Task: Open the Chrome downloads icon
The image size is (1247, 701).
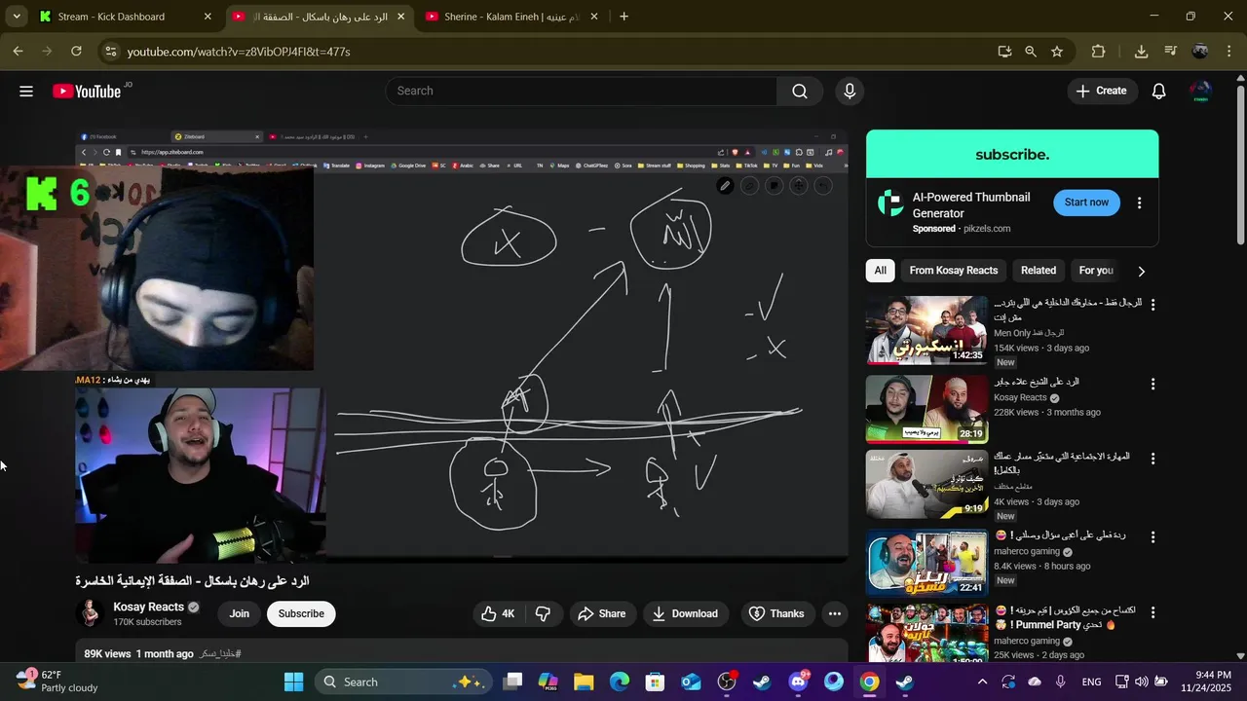Action: coord(1141,51)
